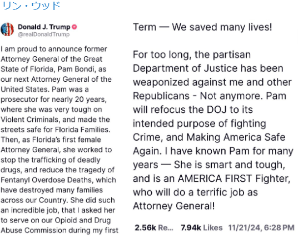This screenshot has width=298, height=238.
Task: Click "Opioid and Drug" text in post
Action: tap(83, 220)
